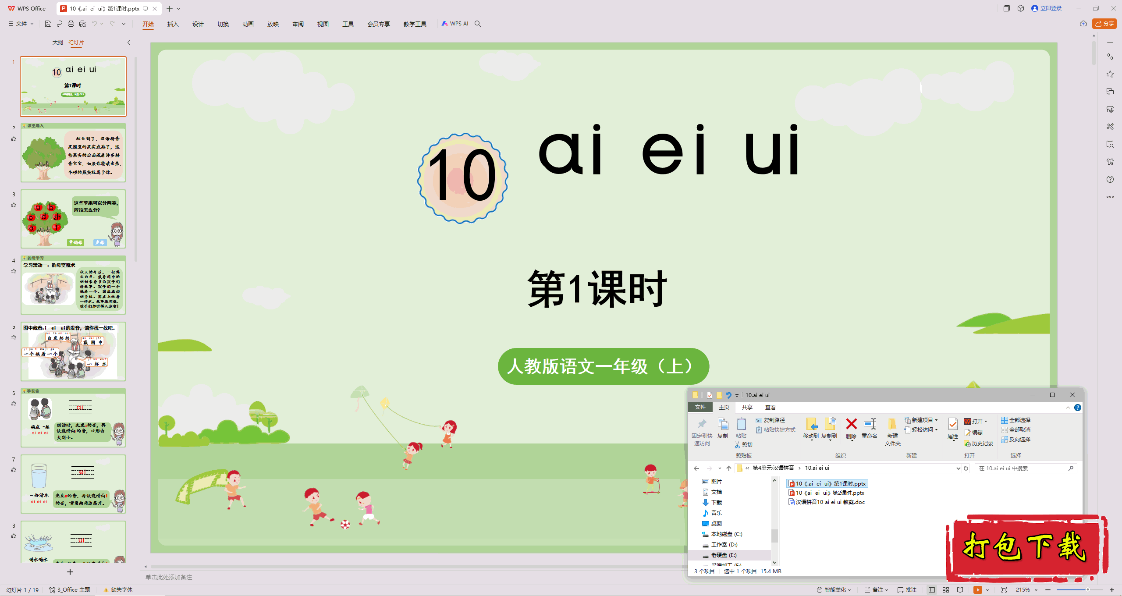The image size is (1122, 596).
Task: Switch to the 设计 ribbon tab
Action: [x=198, y=24]
